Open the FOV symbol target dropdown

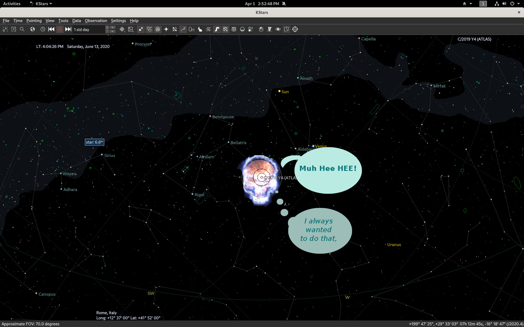tap(122, 29)
